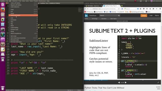Click bookmark star icon in Firefox toolbar
Screen dimensions: 162x91
138,9
